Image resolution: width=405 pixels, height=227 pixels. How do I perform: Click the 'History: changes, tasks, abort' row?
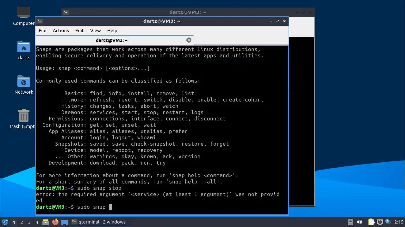pyautogui.click(x=120, y=106)
